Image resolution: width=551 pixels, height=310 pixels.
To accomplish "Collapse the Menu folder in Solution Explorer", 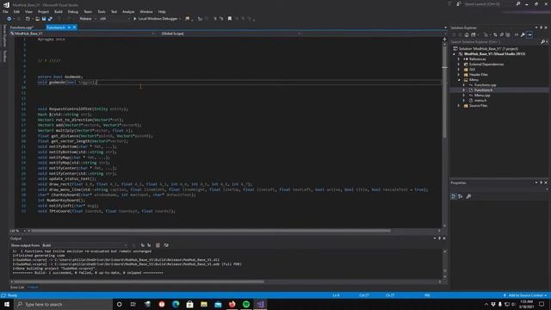I will 459,80.
